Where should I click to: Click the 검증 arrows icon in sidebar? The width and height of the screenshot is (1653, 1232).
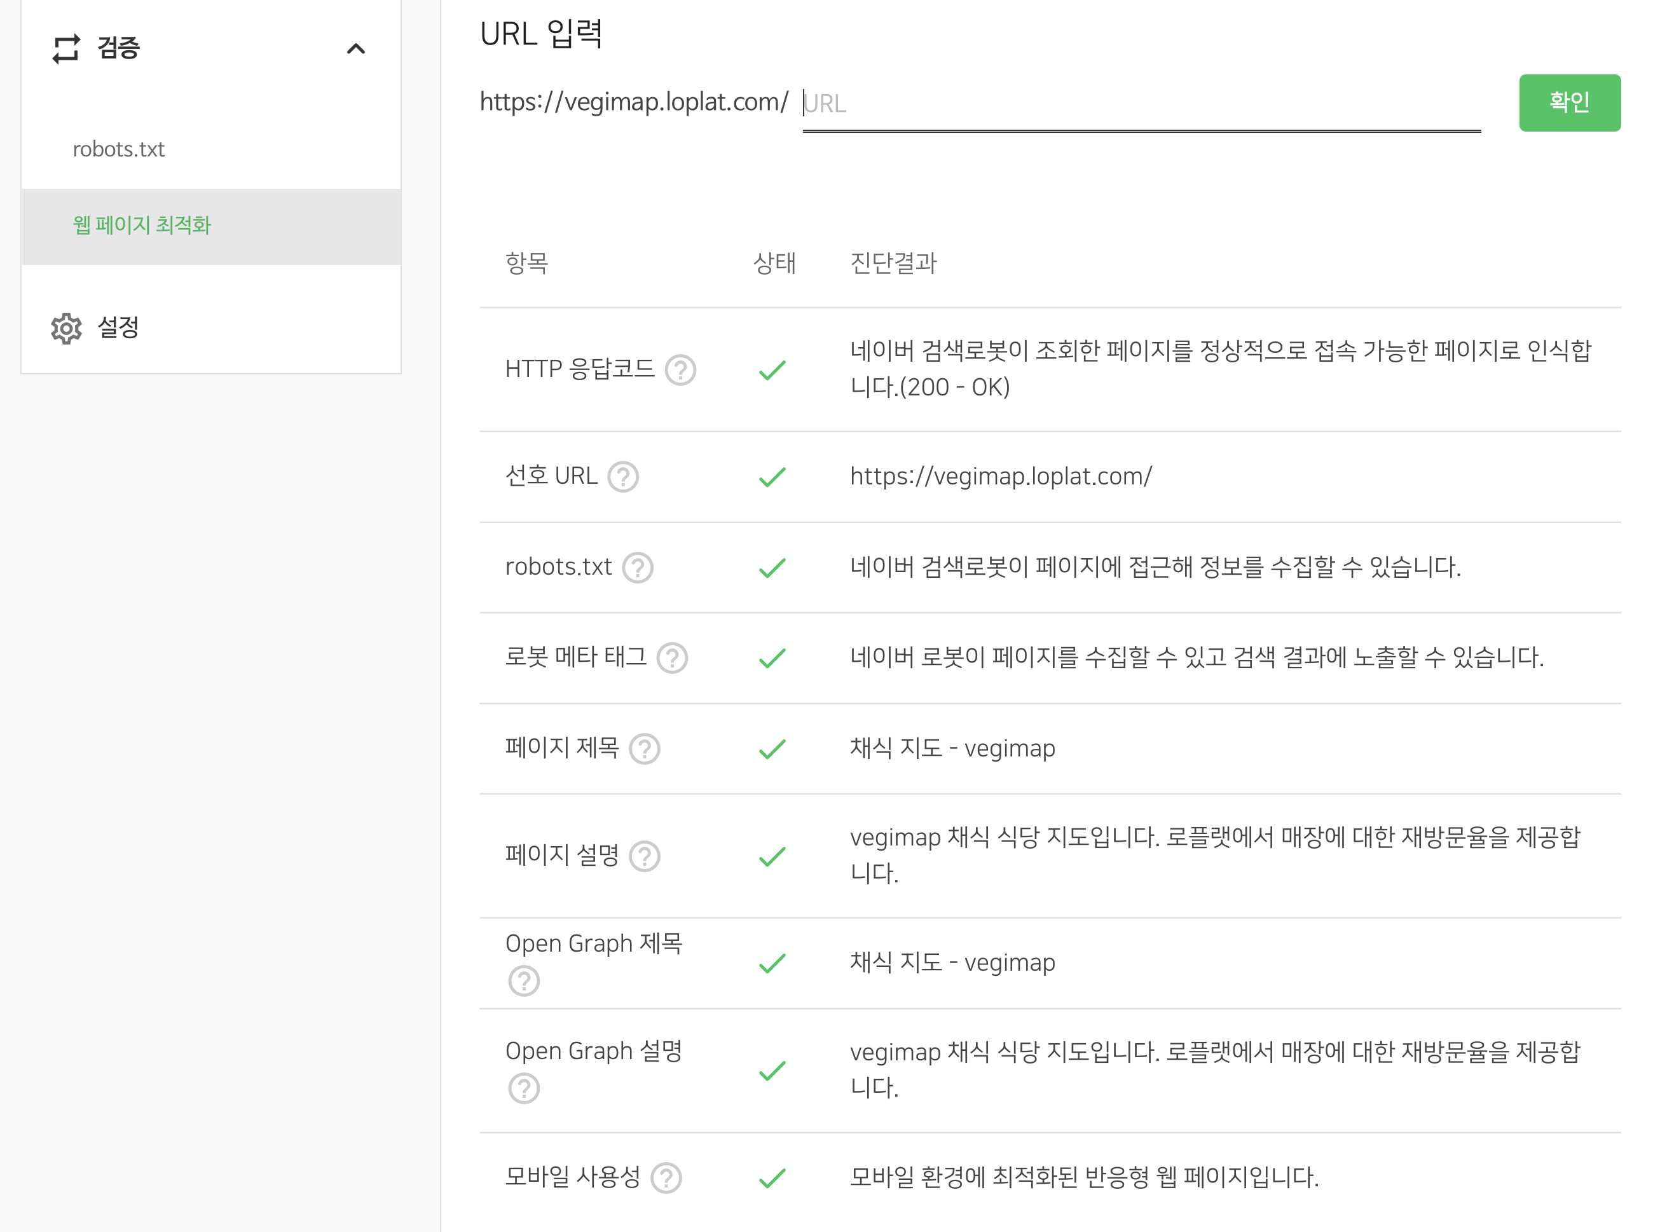click(66, 48)
